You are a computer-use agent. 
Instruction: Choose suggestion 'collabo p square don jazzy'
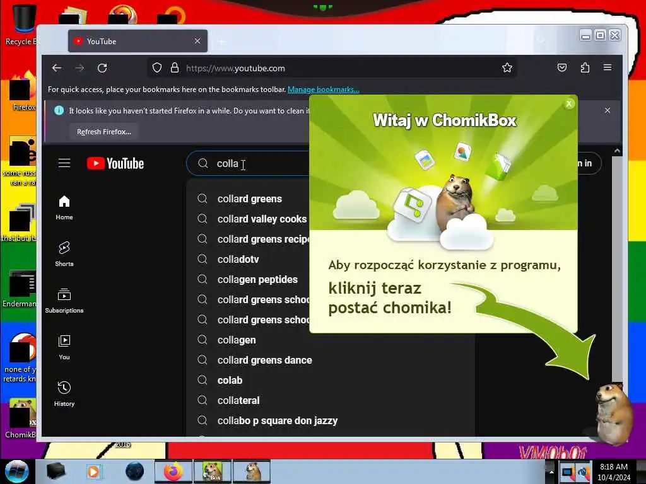pyautogui.click(x=278, y=420)
